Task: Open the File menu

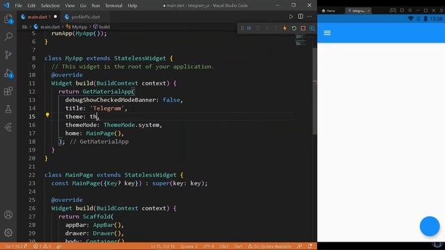Action: [x=19, y=6]
